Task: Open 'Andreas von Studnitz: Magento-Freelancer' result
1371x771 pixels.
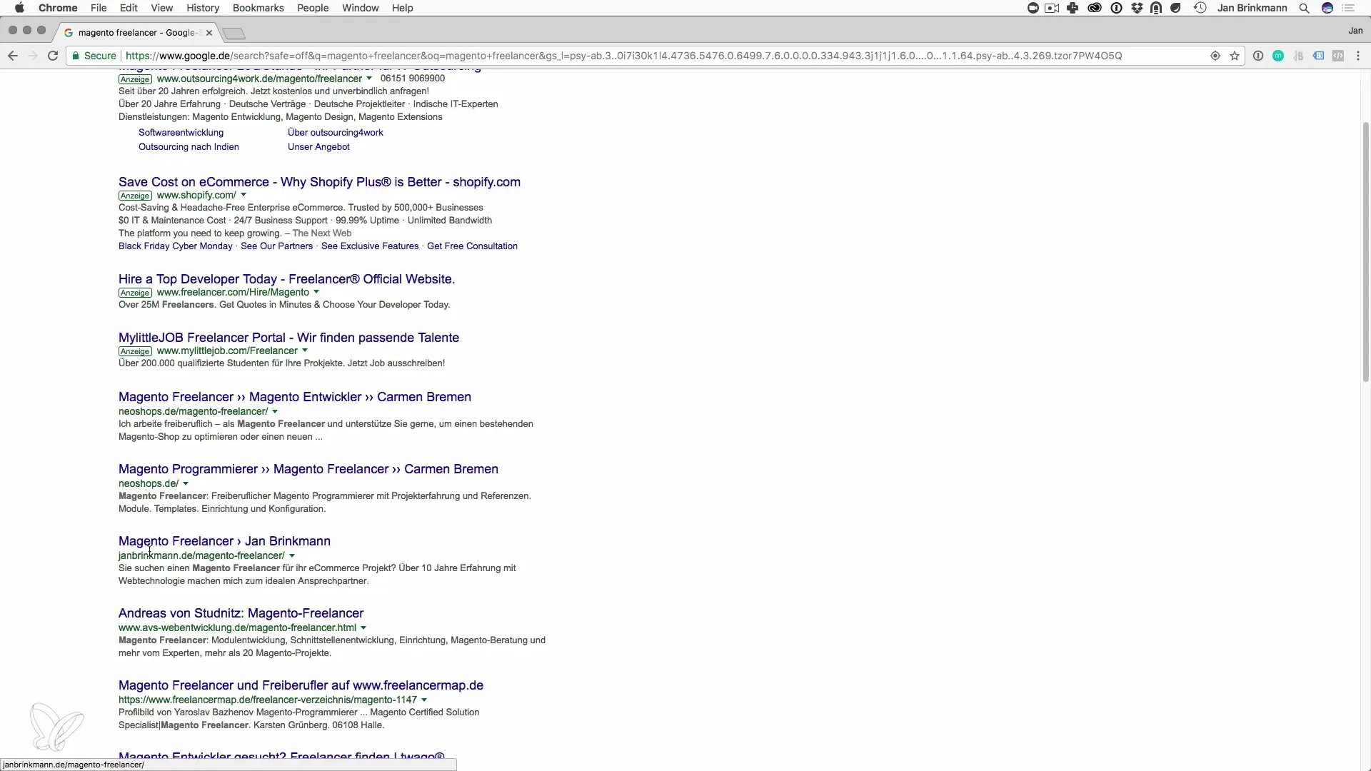Action: coord(241,613)
